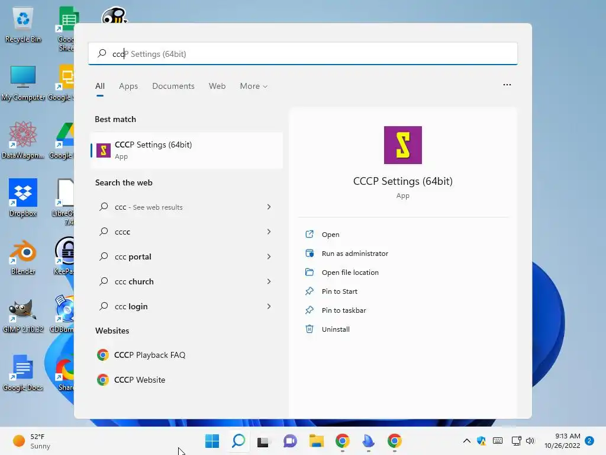Open the second Chrome taskbar icon
Viewport: 606px width, 455px height.
click(x=395, y=441)
